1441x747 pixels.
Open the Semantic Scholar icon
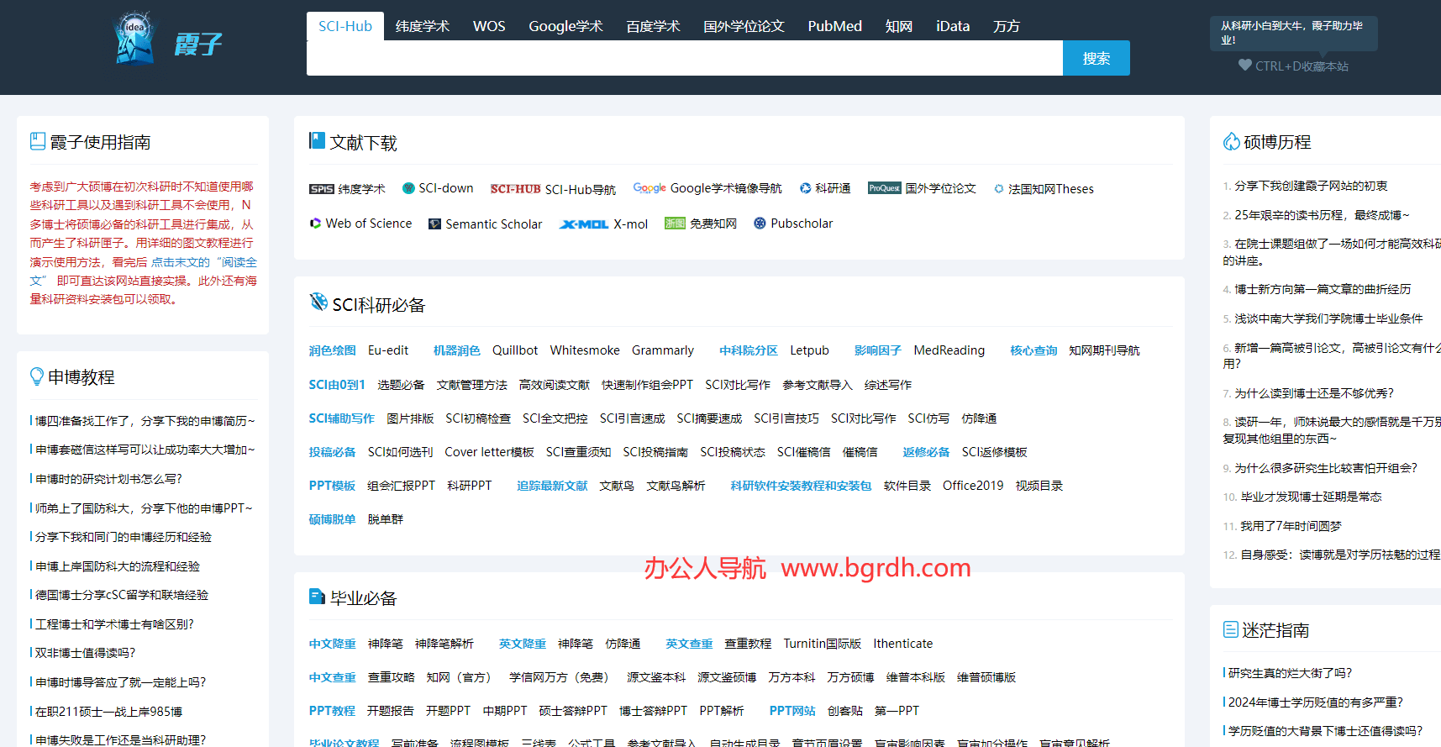[x=434, y=224]
